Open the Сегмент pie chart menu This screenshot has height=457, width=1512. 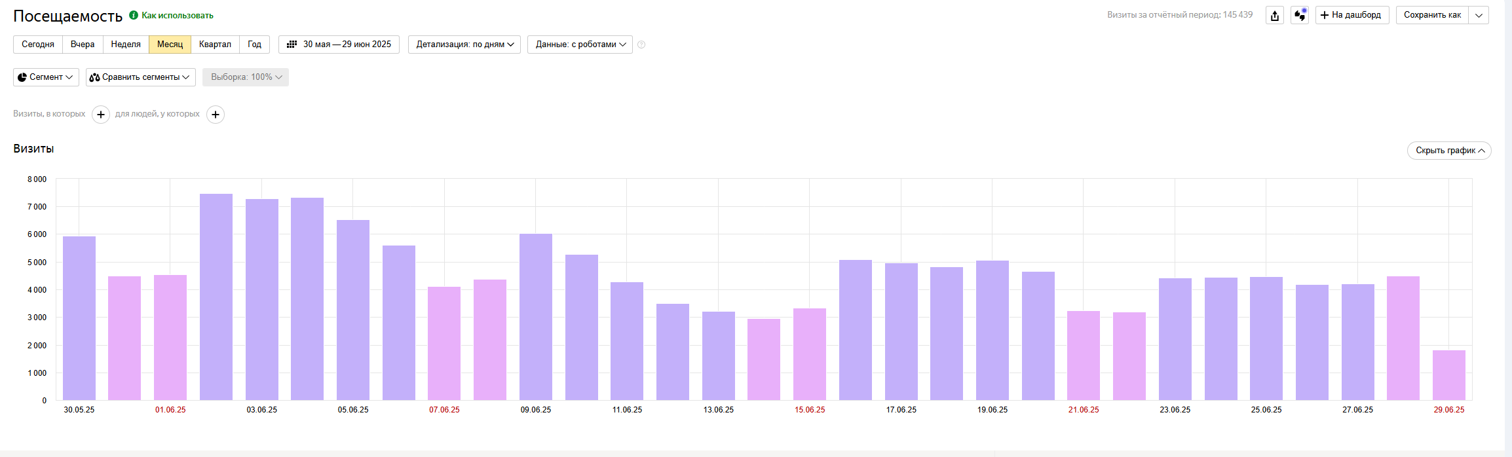pos(46,77)
